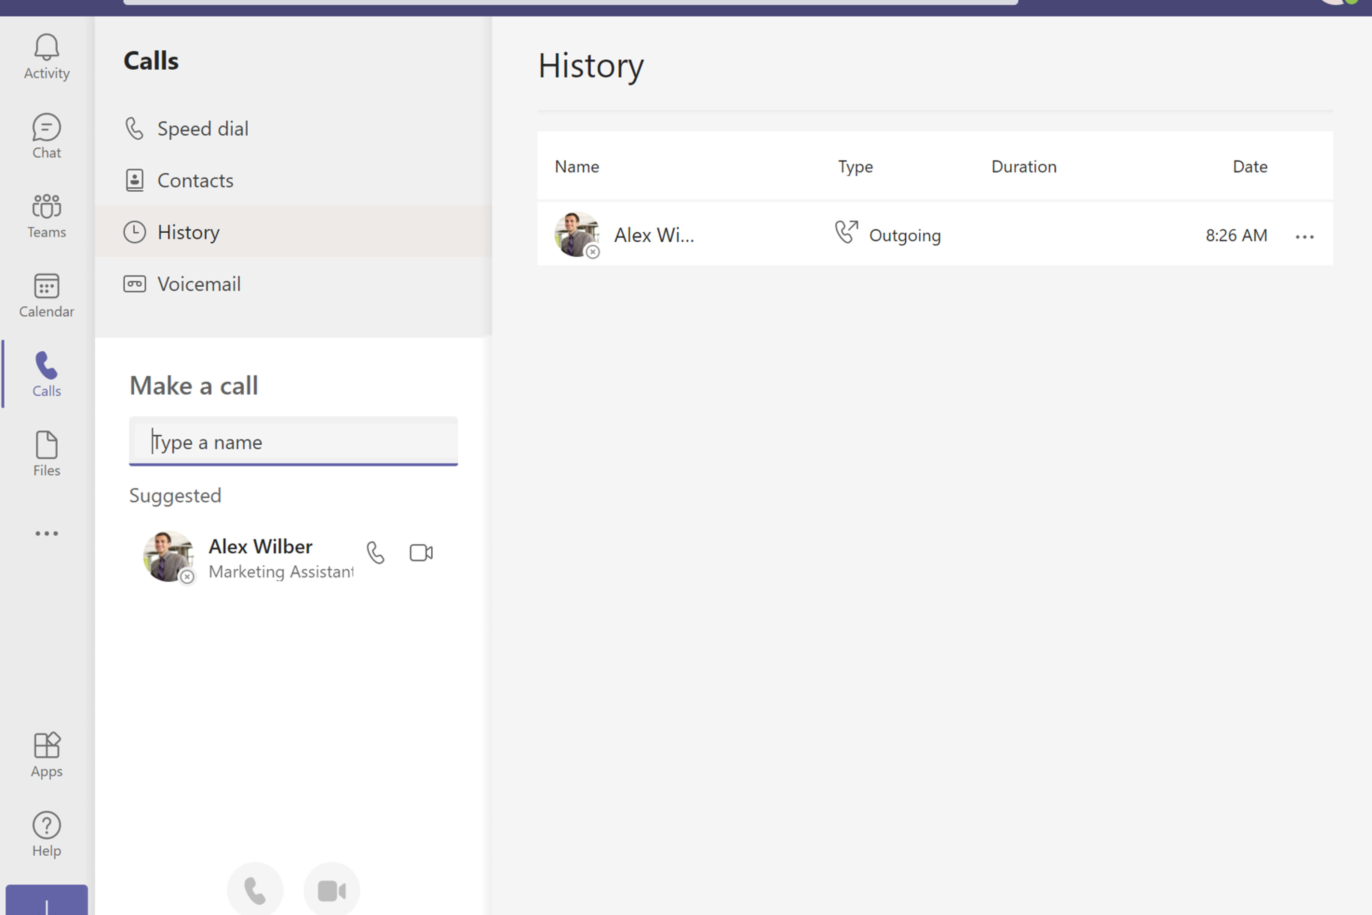
Task: Click the Name column header
Action: [x=576, y=167]
